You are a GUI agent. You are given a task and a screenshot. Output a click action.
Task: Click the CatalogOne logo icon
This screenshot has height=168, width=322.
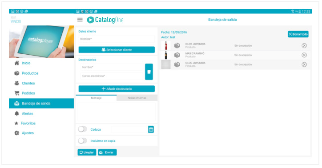90,20
